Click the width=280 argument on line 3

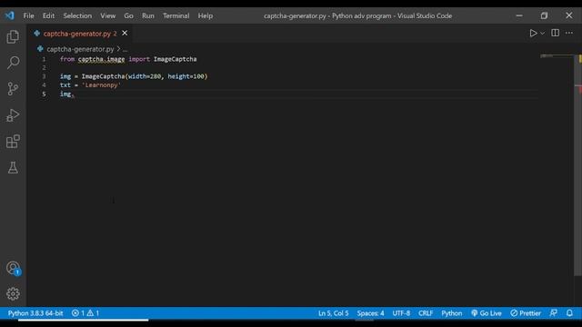(x=145, y=76)
